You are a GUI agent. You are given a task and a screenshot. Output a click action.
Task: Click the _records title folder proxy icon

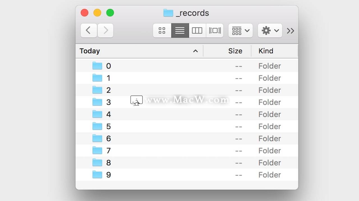tap(168, 13)
